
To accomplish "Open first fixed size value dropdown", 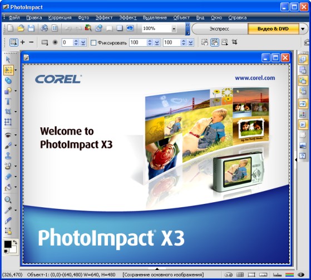I will point(157,42).
